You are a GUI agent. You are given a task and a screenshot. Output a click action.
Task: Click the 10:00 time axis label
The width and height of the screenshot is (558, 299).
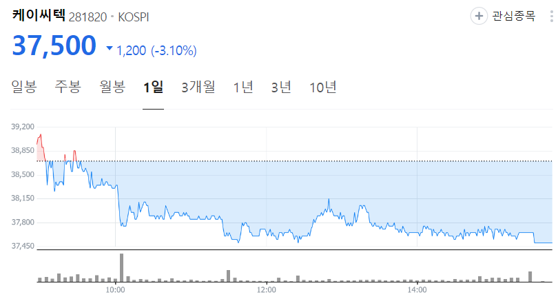115,290
